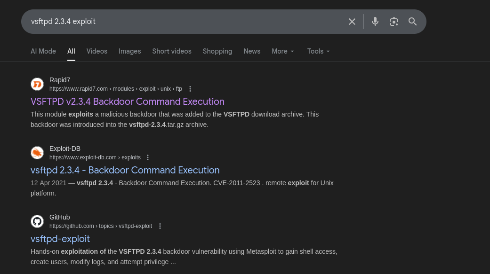This screenshot has width=490, height=274.
Task: Expand the More search filters dropdown
Action: (x=283, y=51)
